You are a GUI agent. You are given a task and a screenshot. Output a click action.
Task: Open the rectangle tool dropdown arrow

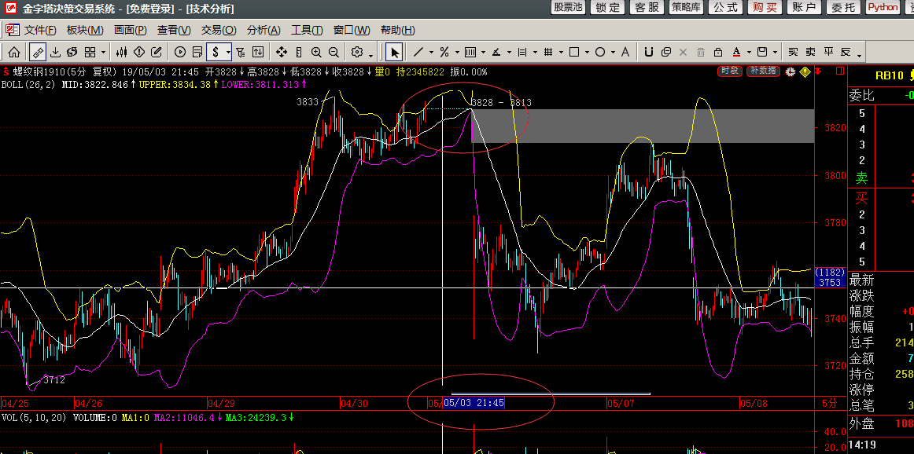[587, 53]
